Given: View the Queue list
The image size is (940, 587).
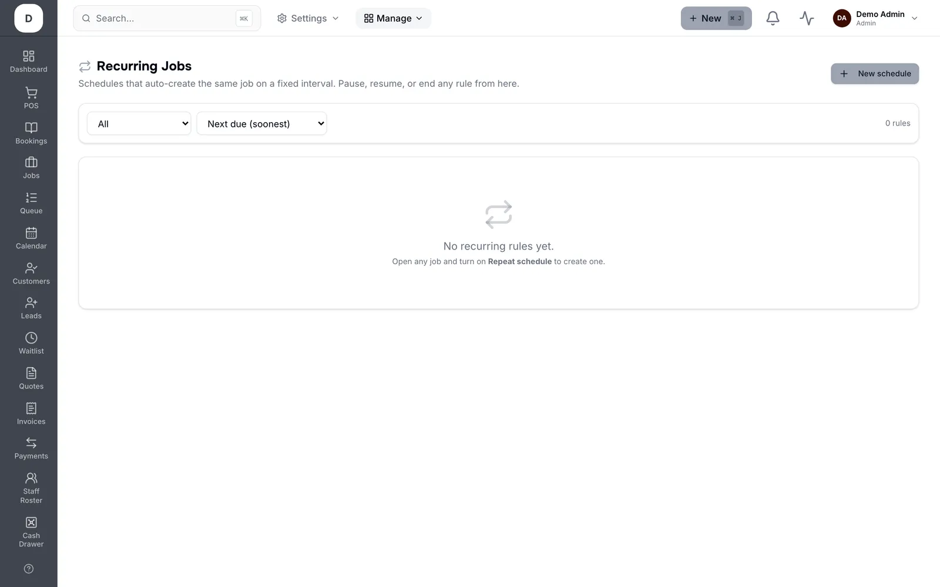Looking at the screenshot, I should point(31,203).
